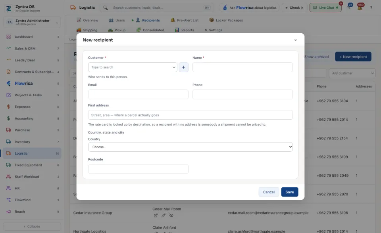Open Live Chat

tap(325, 8)
